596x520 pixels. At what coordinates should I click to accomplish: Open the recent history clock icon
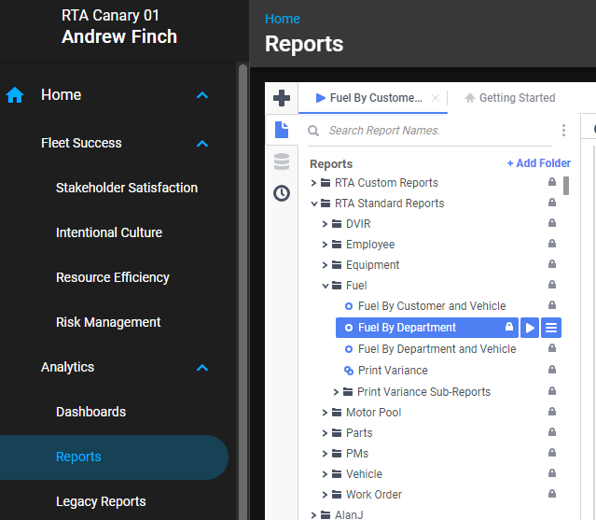tap(282, 193)
